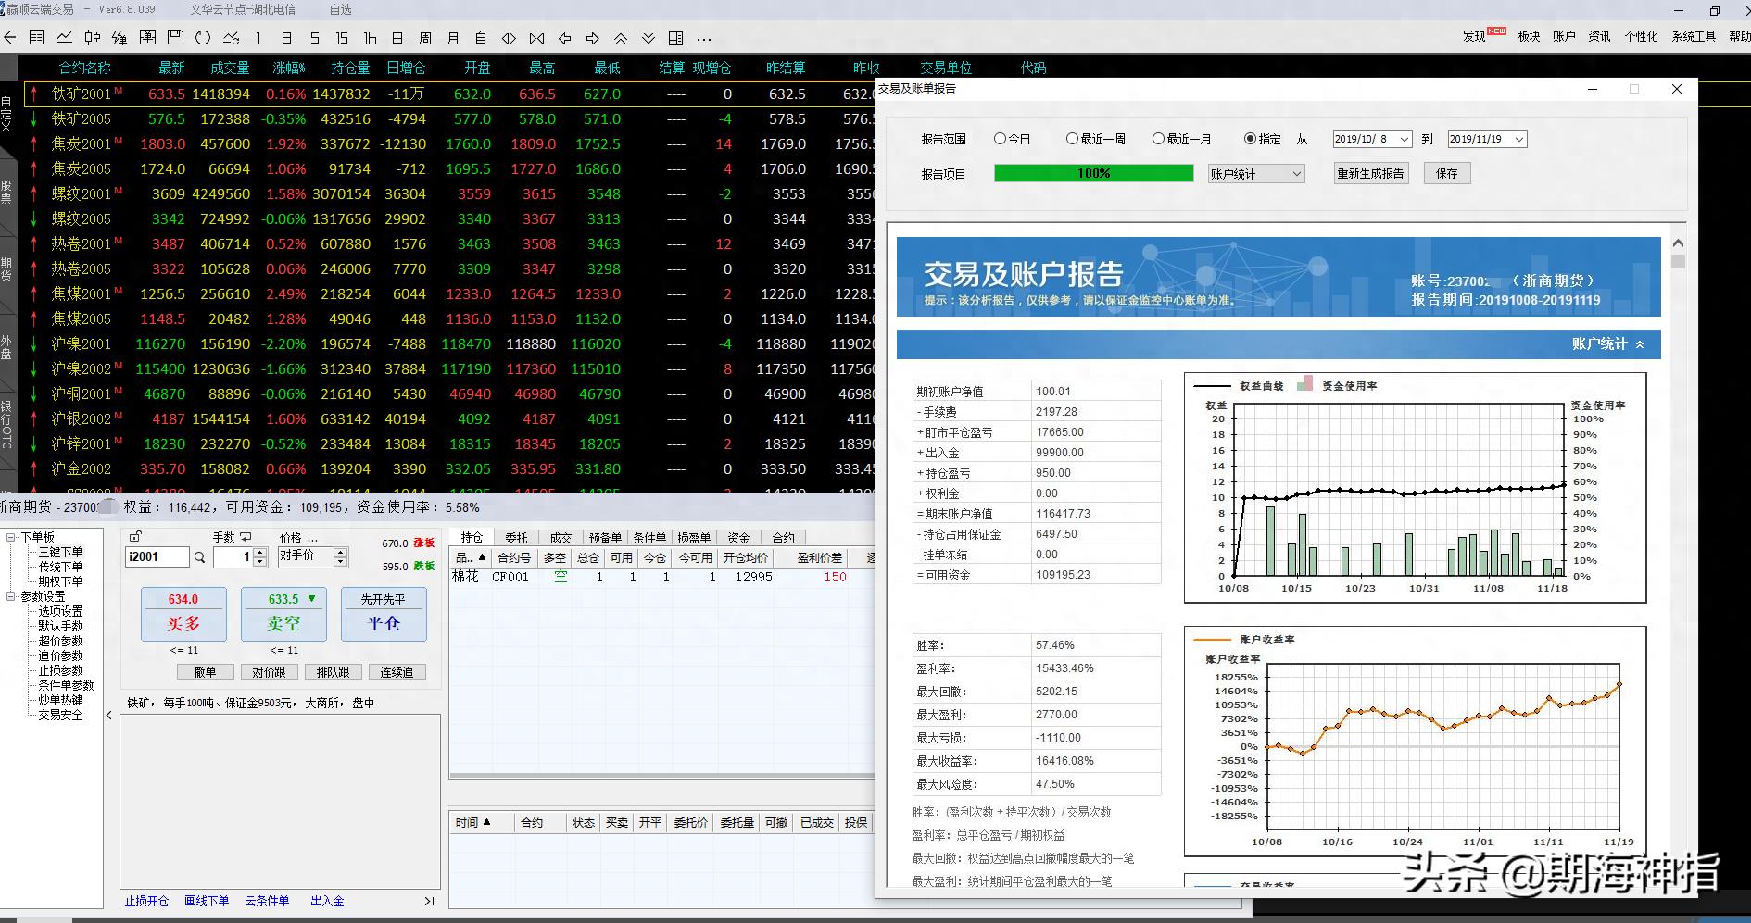Click the contract search magnifier icon

pyautogui.click(x=199, y=557)
